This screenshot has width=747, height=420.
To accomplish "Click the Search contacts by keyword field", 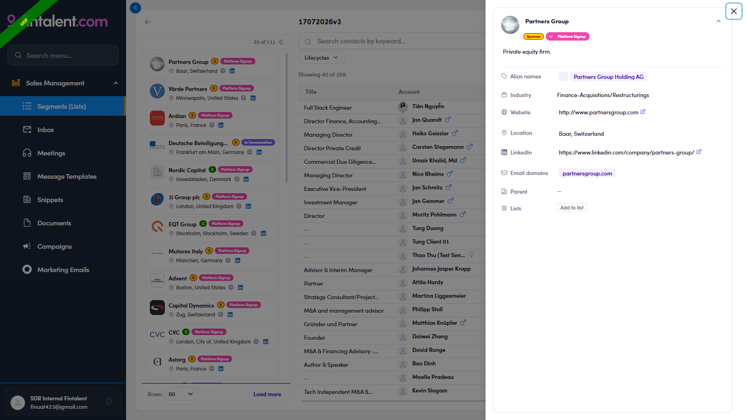I will [x=392, y=41].
